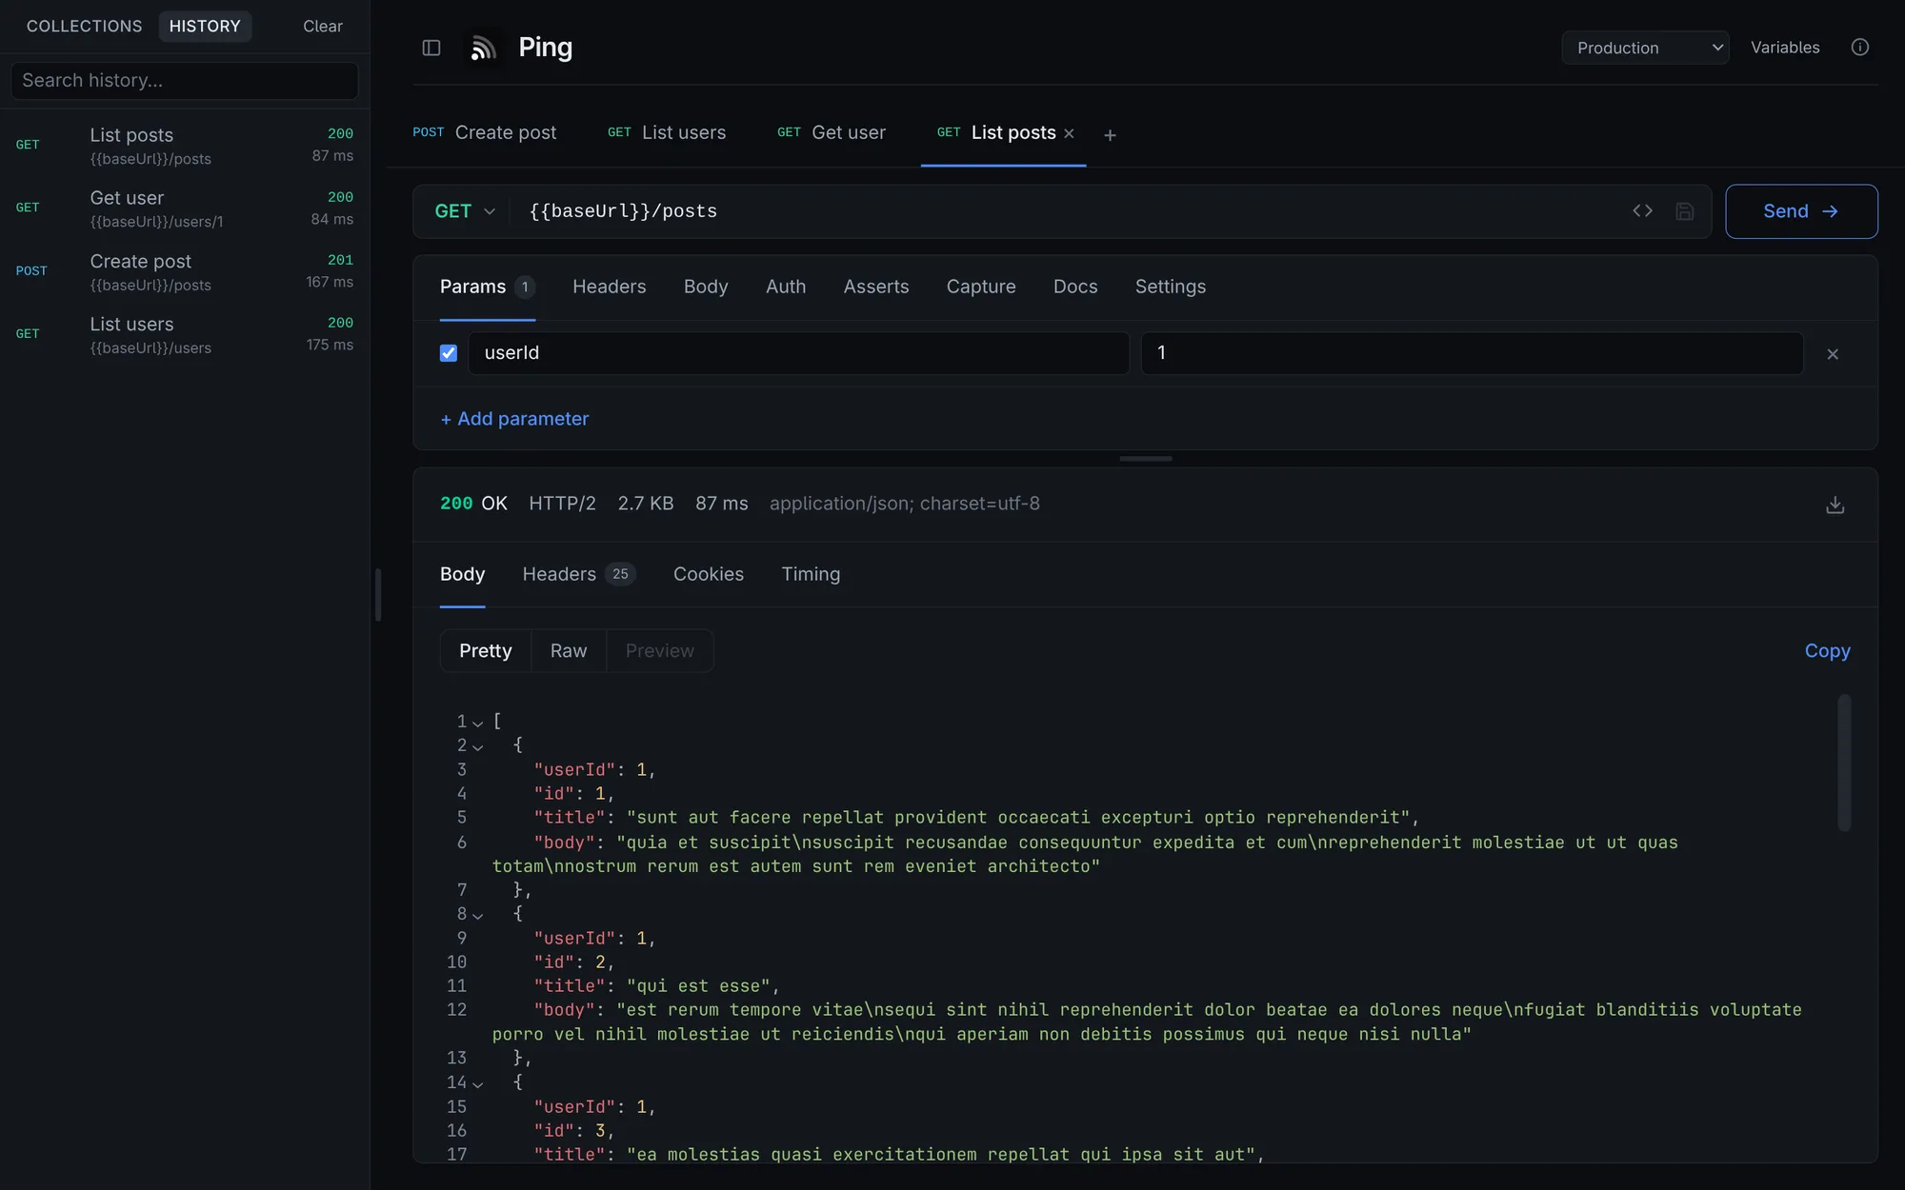This screenshot has width=1905, height=1190.
Task: Open the Capture tab
Action: pos(981,287)
